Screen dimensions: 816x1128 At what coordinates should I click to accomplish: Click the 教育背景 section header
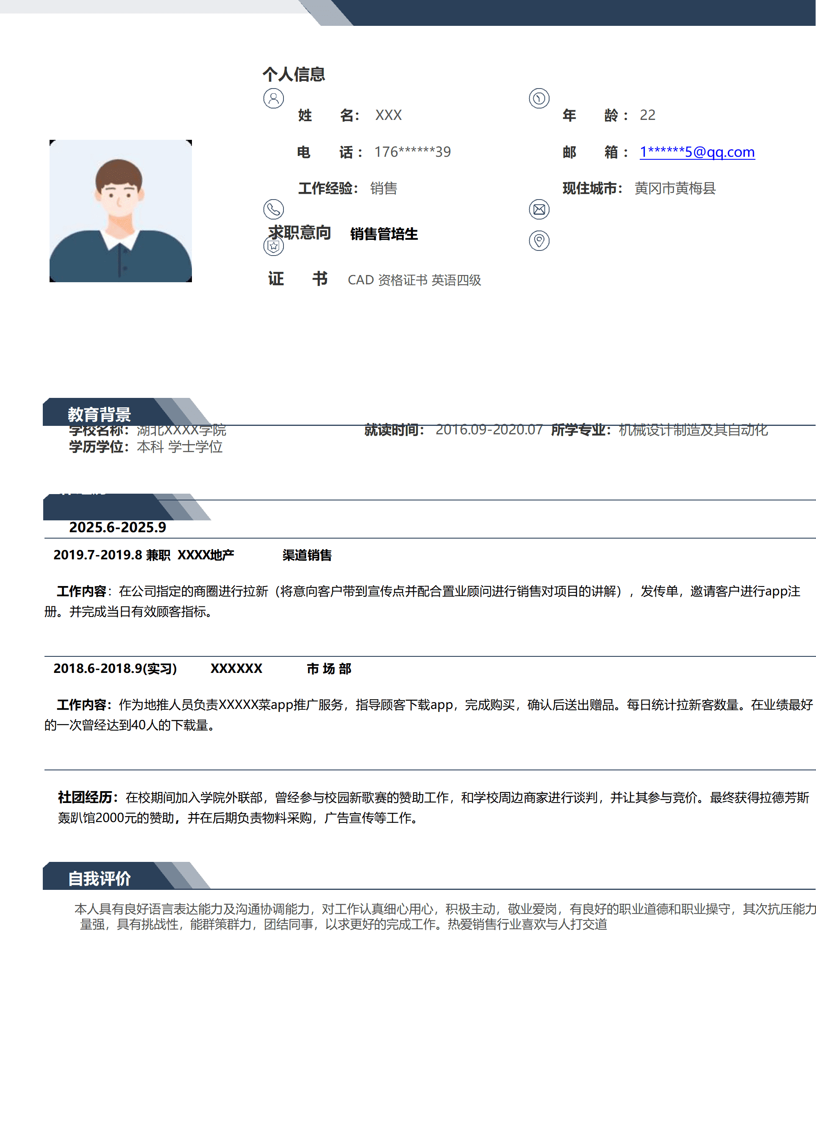pyautogui.click(x=100, y=414)
